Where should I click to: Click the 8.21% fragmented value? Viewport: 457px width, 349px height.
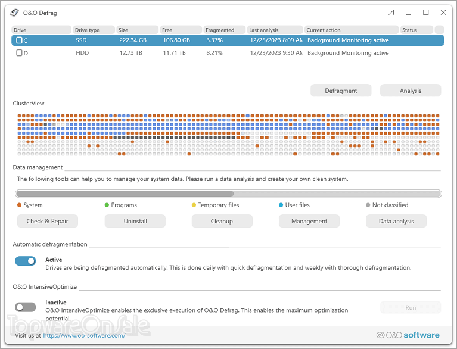point(214,53)
